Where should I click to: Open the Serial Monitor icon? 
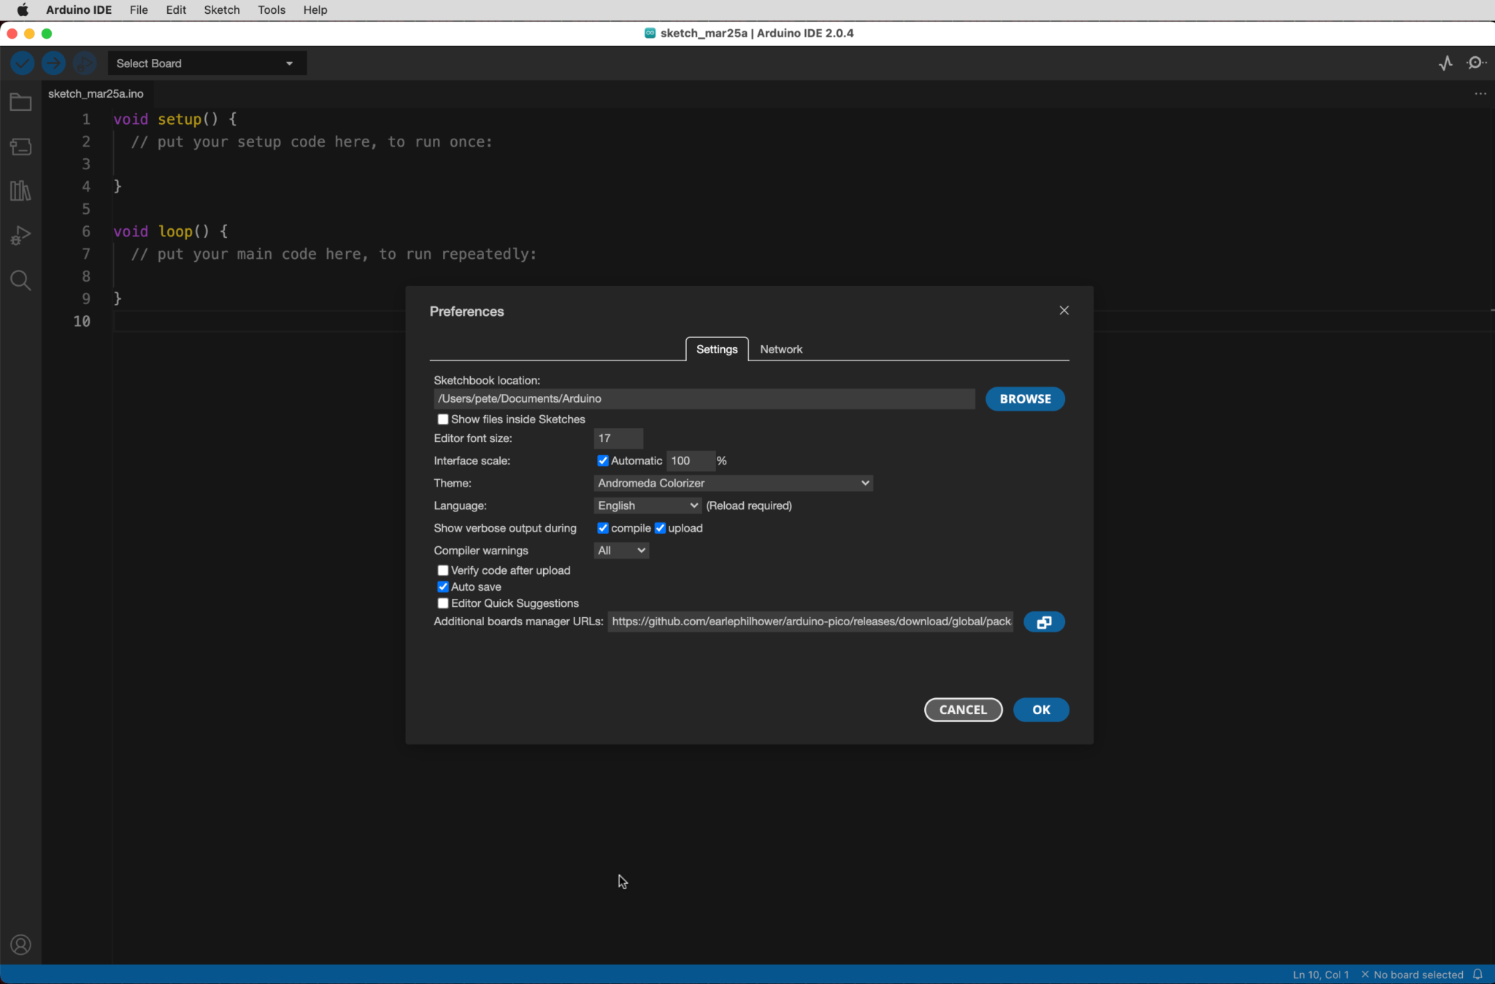[1477, 63]
